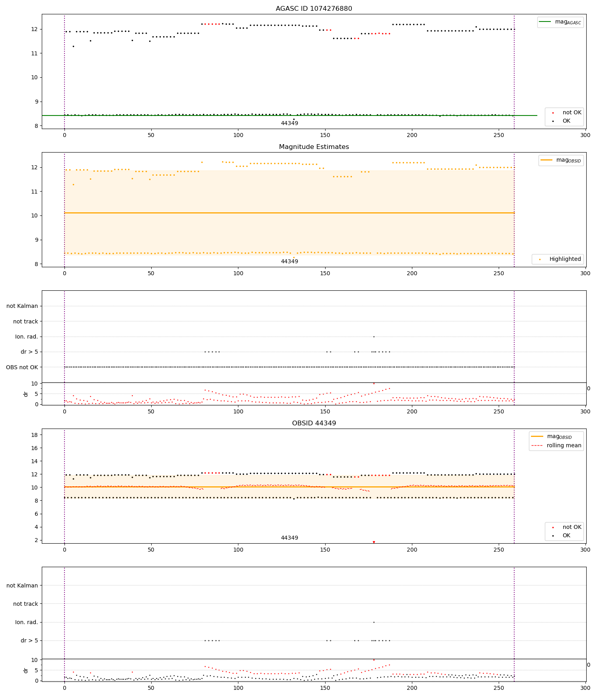Click '44349' annotation inside the OBSID 44349 plot
Screen dimensions: 597x697
(289, 538)
